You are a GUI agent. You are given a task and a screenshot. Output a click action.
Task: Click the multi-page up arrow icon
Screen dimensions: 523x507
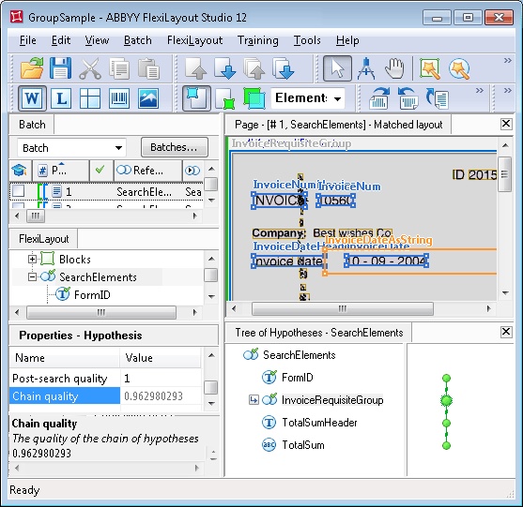click(x=254, y=68)
